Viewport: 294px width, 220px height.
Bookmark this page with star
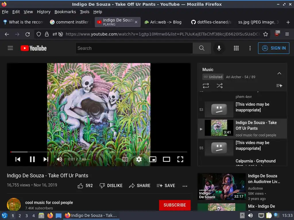pos(266,34)
